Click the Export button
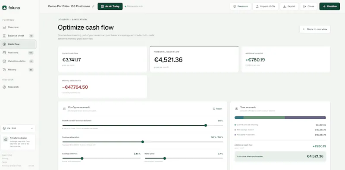The height and width of the screenshot is (170, 345). 289,6
